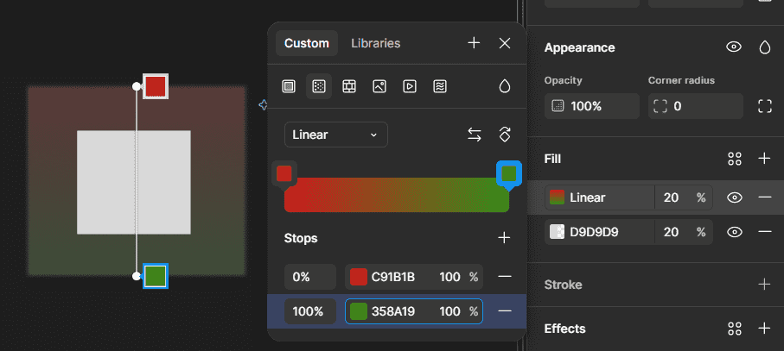Select the gradient fill type icon
Image resolution: width=784 pixels, height=351 pixels.
(x=318, y=86)
